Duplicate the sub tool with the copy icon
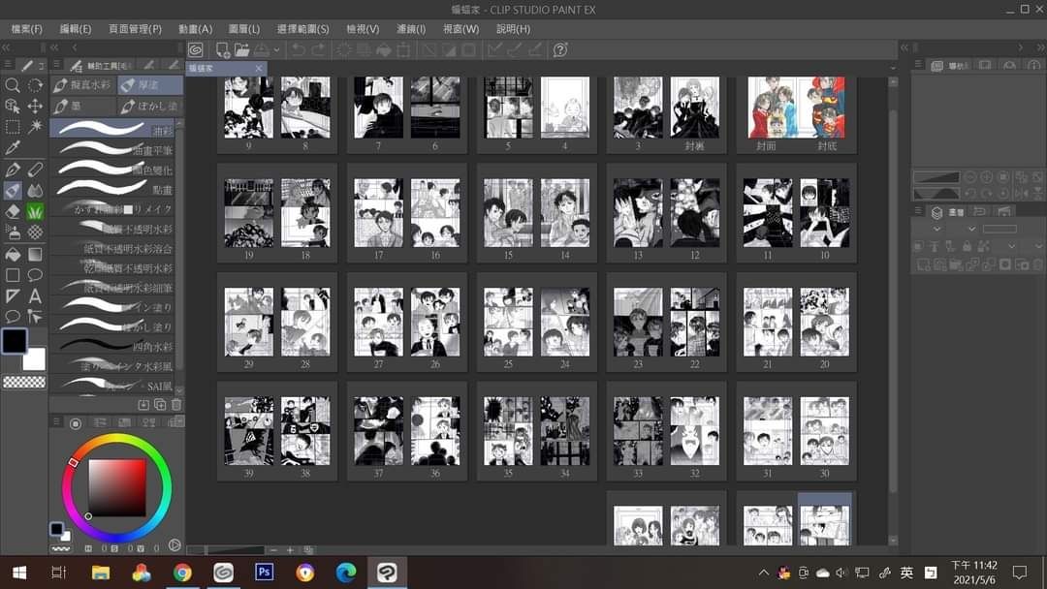 [160, 404]
